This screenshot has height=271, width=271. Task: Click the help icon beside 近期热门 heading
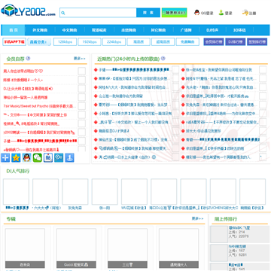(x=163, y=59)
